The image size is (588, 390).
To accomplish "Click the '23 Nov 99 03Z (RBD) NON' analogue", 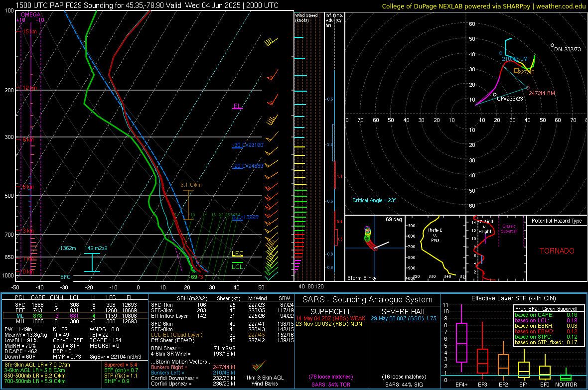I will coord(329,324).
